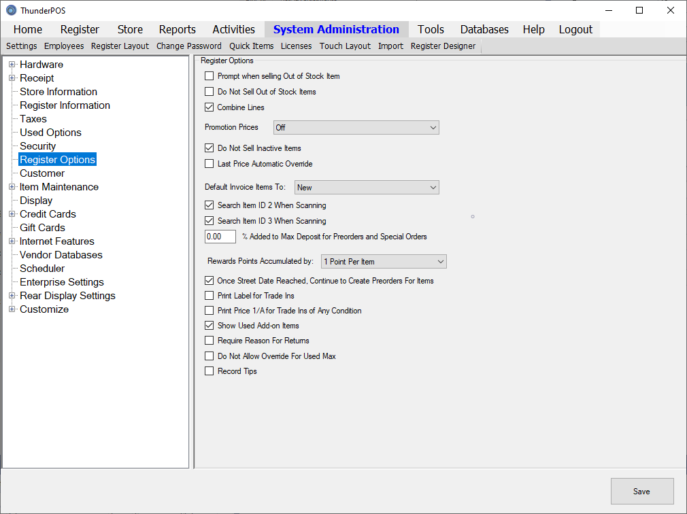Uncheck the Combine Lines checkbox
This screenshot has width=687, height=514.
click(x=210, y=107)
